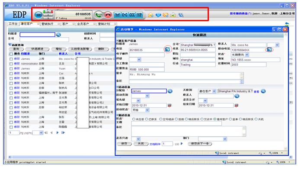The image size is (301, 170).
Task: Click the yellow envelope toolbar icon
Action: pos(150,15)
